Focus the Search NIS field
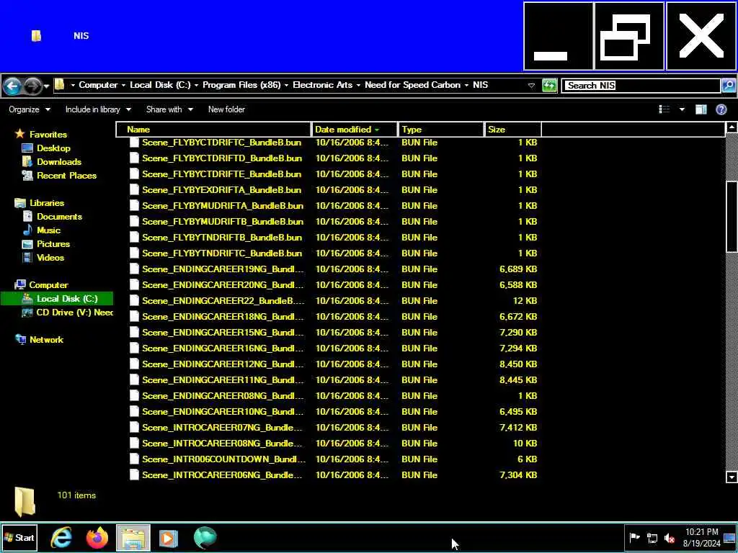The width and height of the screenshot is (738, 553). pyautogui.click(x=641, y=86)
